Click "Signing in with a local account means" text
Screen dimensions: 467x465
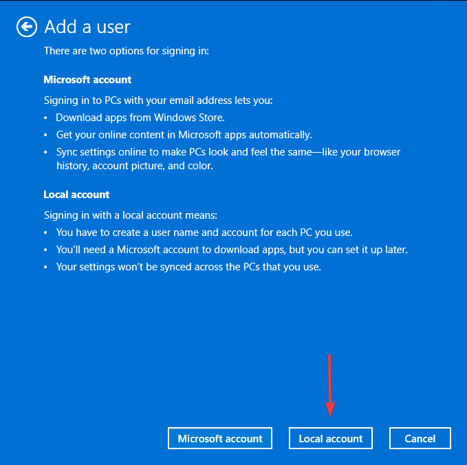(131, 215)
